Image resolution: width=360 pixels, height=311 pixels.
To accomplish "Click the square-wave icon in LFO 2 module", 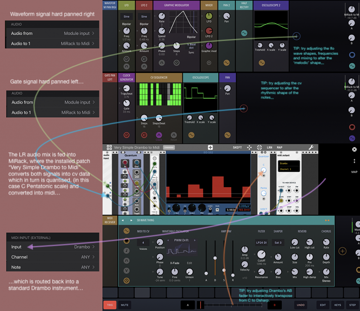I will point(144,67).
